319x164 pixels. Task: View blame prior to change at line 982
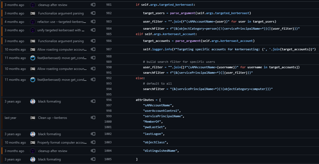click(x=93, y=13)
